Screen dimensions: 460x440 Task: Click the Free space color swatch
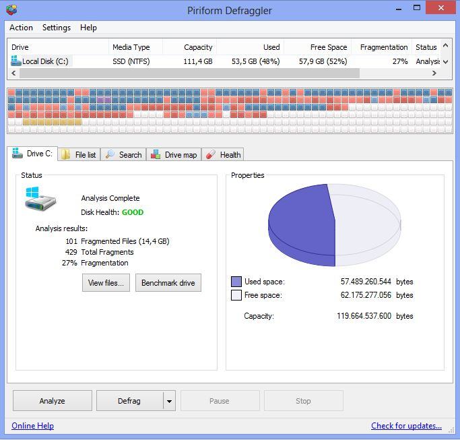point(236,295)
